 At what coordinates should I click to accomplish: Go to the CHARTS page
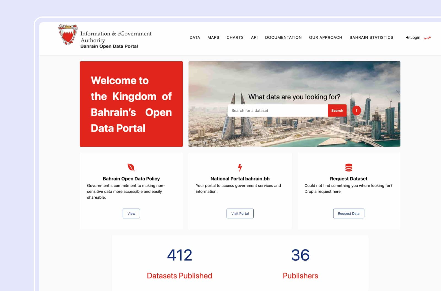point(235,37)
